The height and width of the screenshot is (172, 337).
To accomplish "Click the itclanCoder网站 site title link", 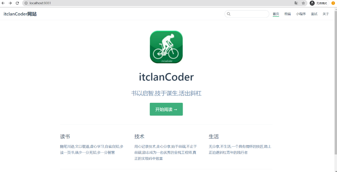I will coord(20,14).
